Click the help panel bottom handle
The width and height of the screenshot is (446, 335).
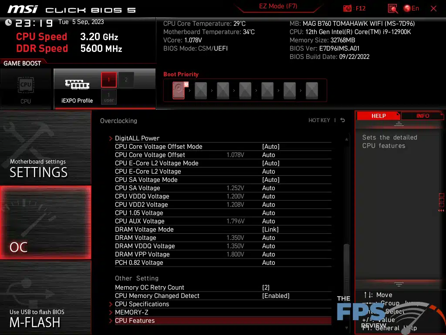[x=399, y=284]
